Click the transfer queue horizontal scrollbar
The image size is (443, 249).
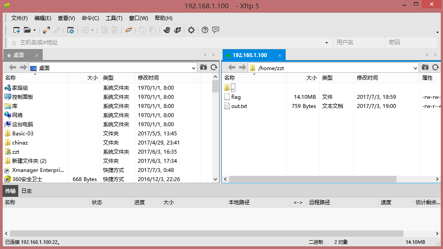coord(207,233)
